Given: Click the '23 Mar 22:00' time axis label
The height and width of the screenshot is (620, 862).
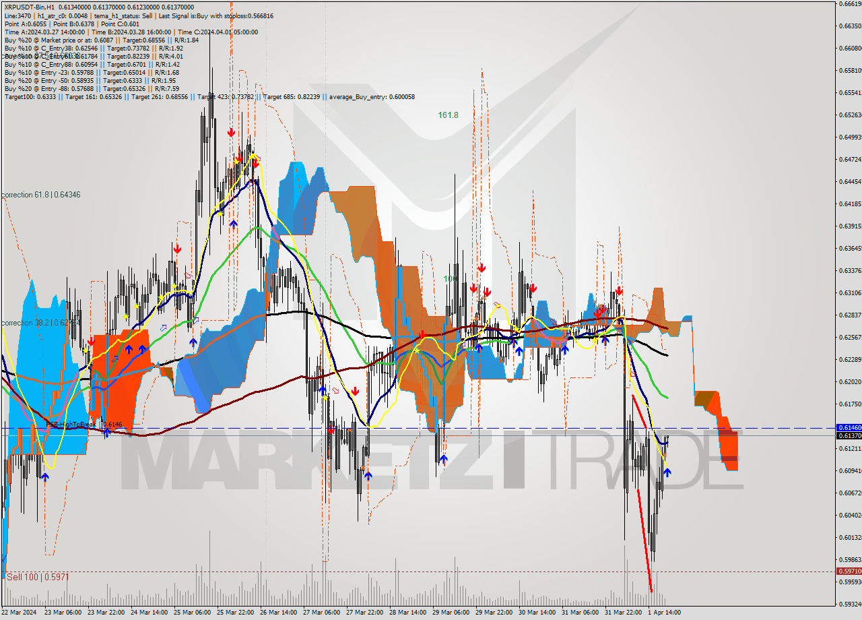Looking at the screenshot, I should pos(105,613).
